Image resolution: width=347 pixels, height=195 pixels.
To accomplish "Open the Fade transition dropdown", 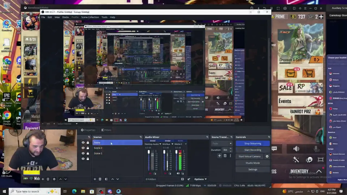I will pos(222,144).
